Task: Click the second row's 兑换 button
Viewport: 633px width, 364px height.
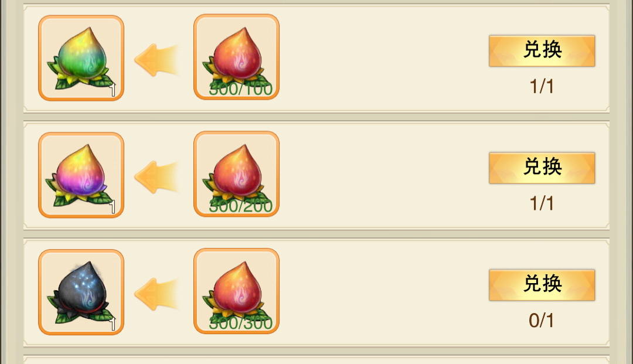Action: click(x=542, y=168)
